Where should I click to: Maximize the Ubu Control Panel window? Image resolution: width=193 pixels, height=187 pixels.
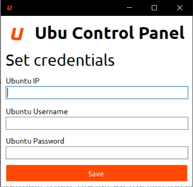(154, 8)
